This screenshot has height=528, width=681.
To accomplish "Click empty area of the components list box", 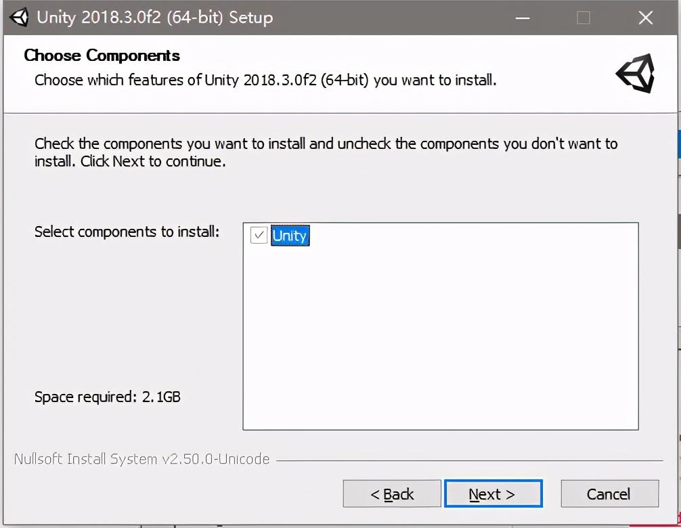I will [441, 338].
